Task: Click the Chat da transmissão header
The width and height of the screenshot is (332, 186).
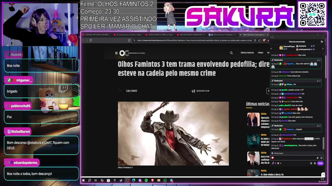Action: 297,42
